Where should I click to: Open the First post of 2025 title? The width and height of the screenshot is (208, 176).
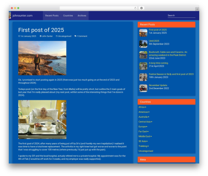pyautogui.click(x=41, y=30)
